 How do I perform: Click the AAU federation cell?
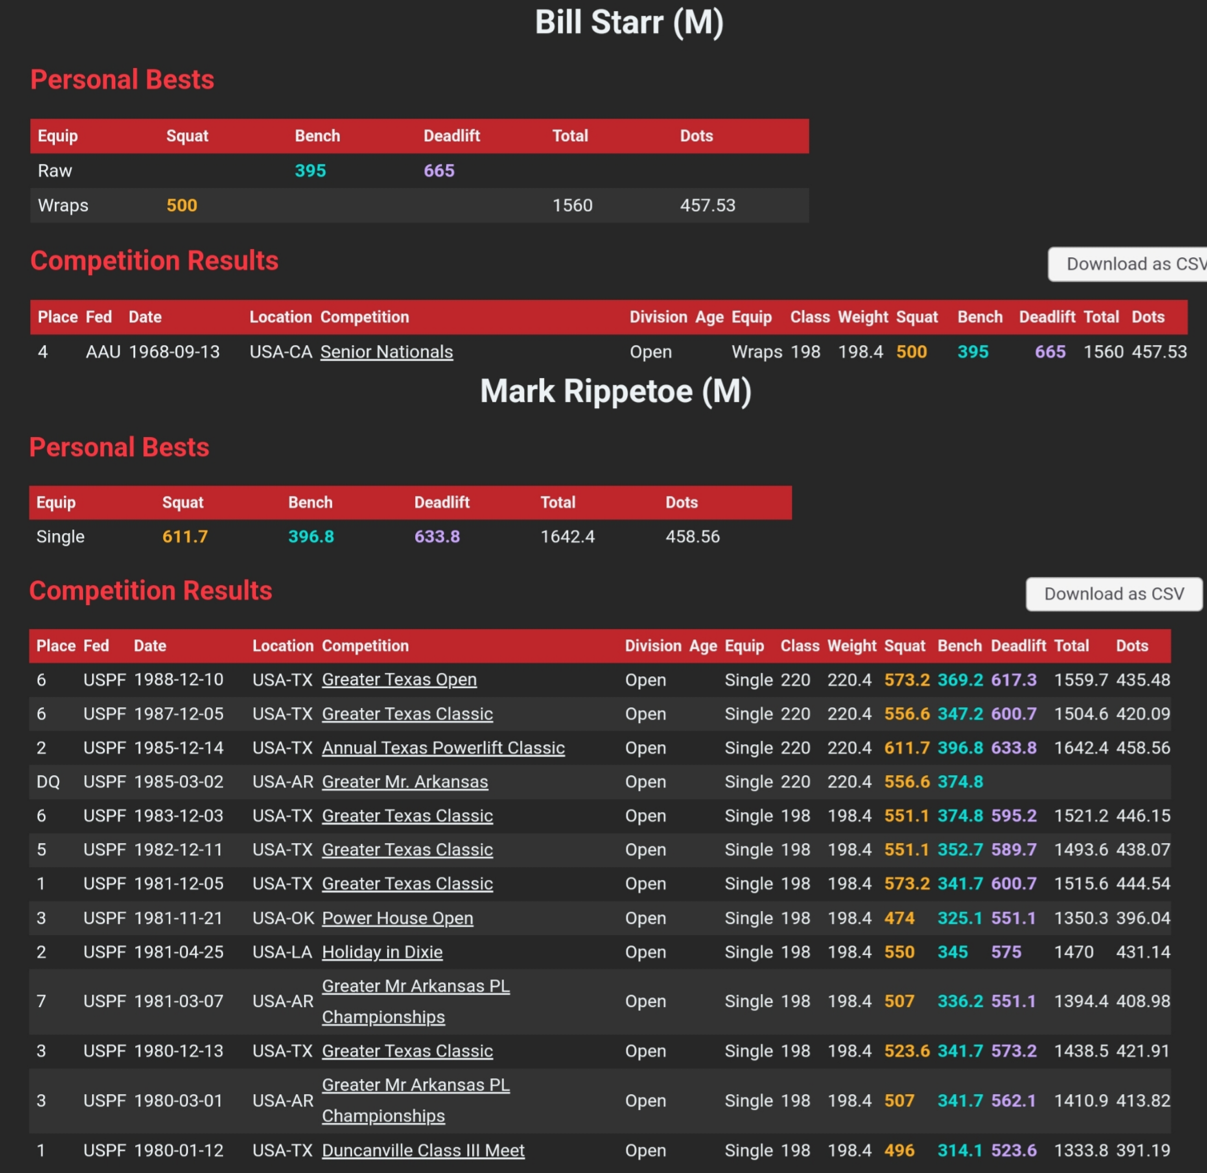103,352
